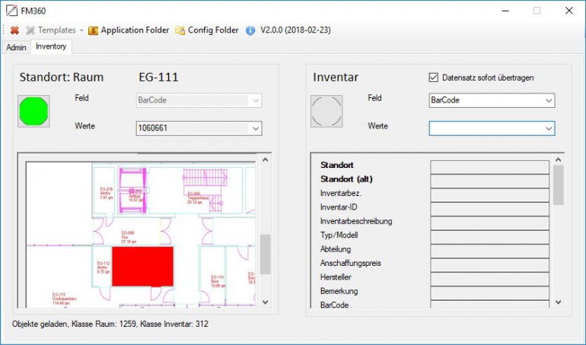Click the 'Hersteller' label
This screenshot has height=345, width=586.
coord(336,277)
